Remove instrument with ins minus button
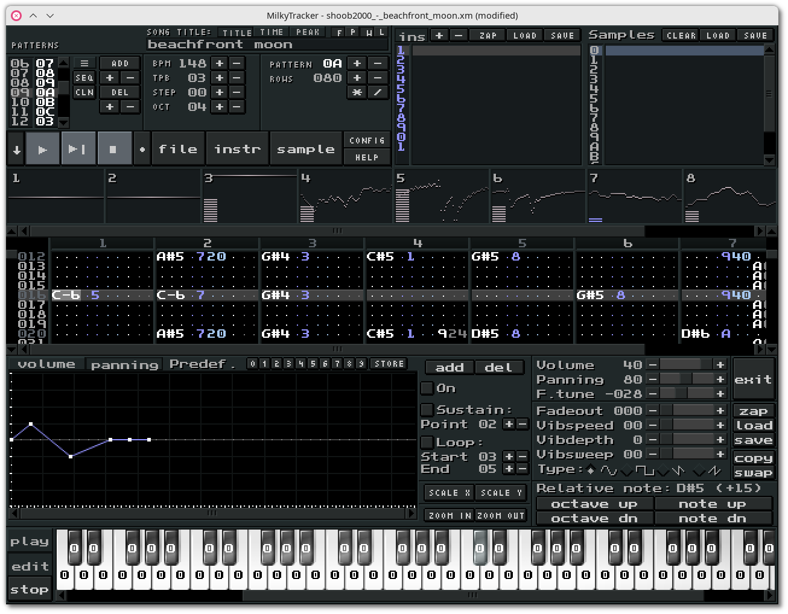The height and width of the screenshot is (614, 788). pos(459,36)
